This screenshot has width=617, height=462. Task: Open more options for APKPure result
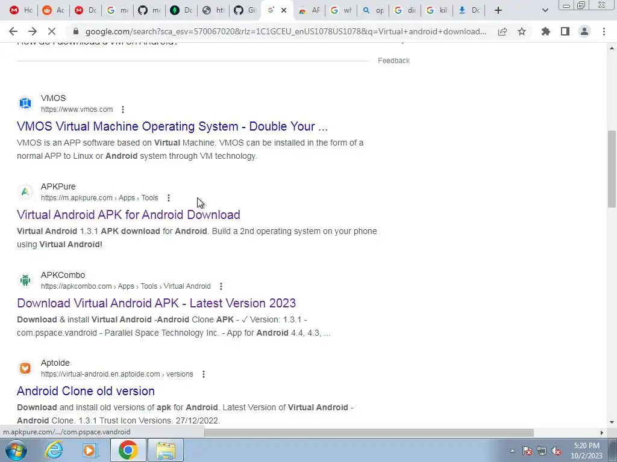(x=169, y=198)
